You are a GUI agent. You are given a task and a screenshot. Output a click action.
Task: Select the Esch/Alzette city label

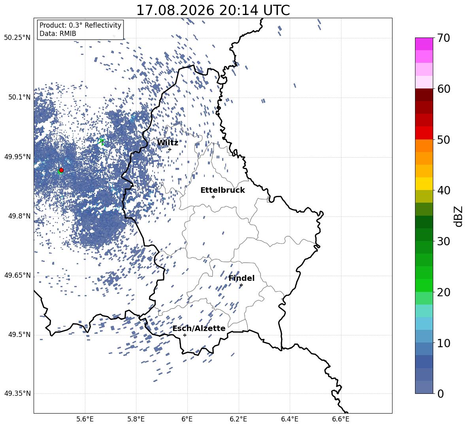(199, 328)
